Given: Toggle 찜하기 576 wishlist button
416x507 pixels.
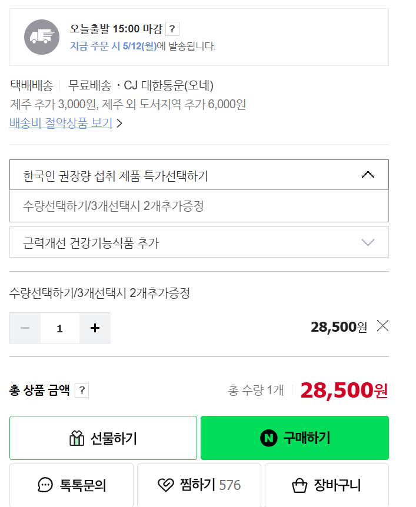Looking at the screenshot, I should pos(199,485).
